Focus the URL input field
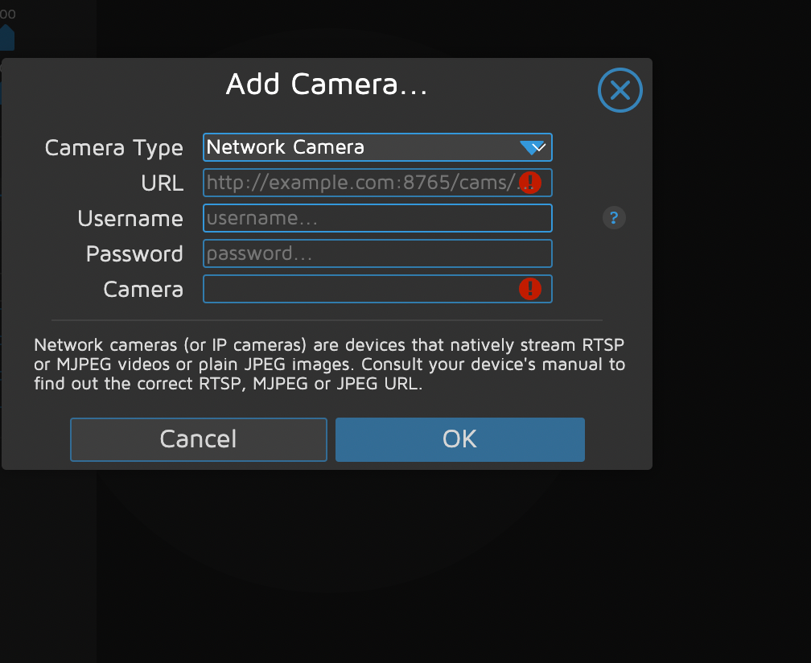Viewport: 811px width, 663px height. [x=358, y=183]
